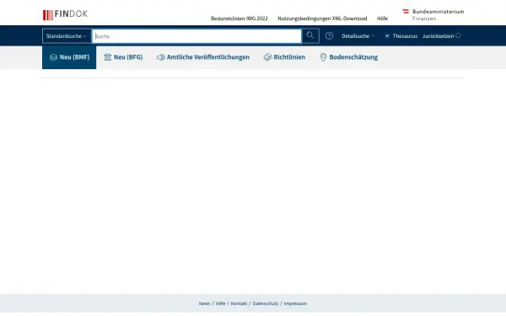506x316 pixels.
Task: Go to the Richtlinien tab
Action: click(284, 57)
